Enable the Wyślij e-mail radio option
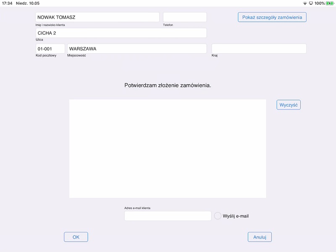The width and height of the screenshot is (336, 252). click(218, 216)
